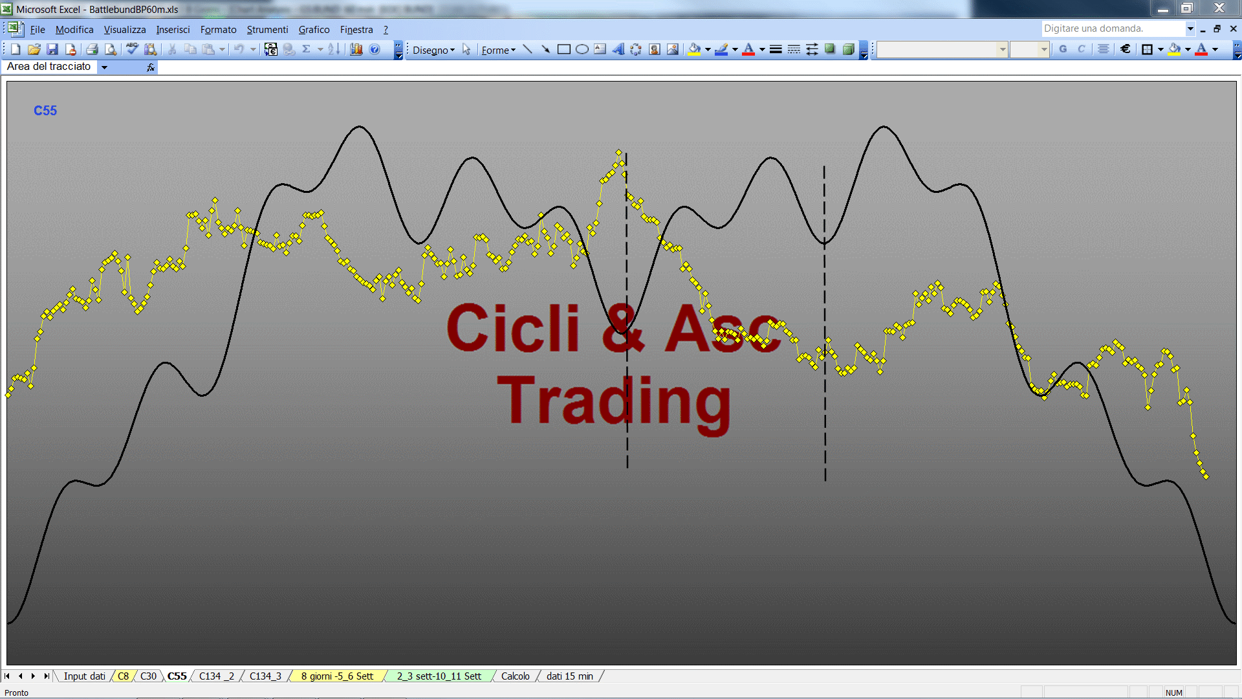
Task: Open the Modifica menu
Action: [74, 29]
